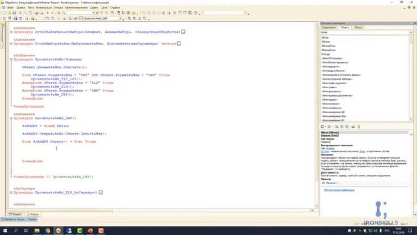Click the Open file toolbar icon

(9, 13)
